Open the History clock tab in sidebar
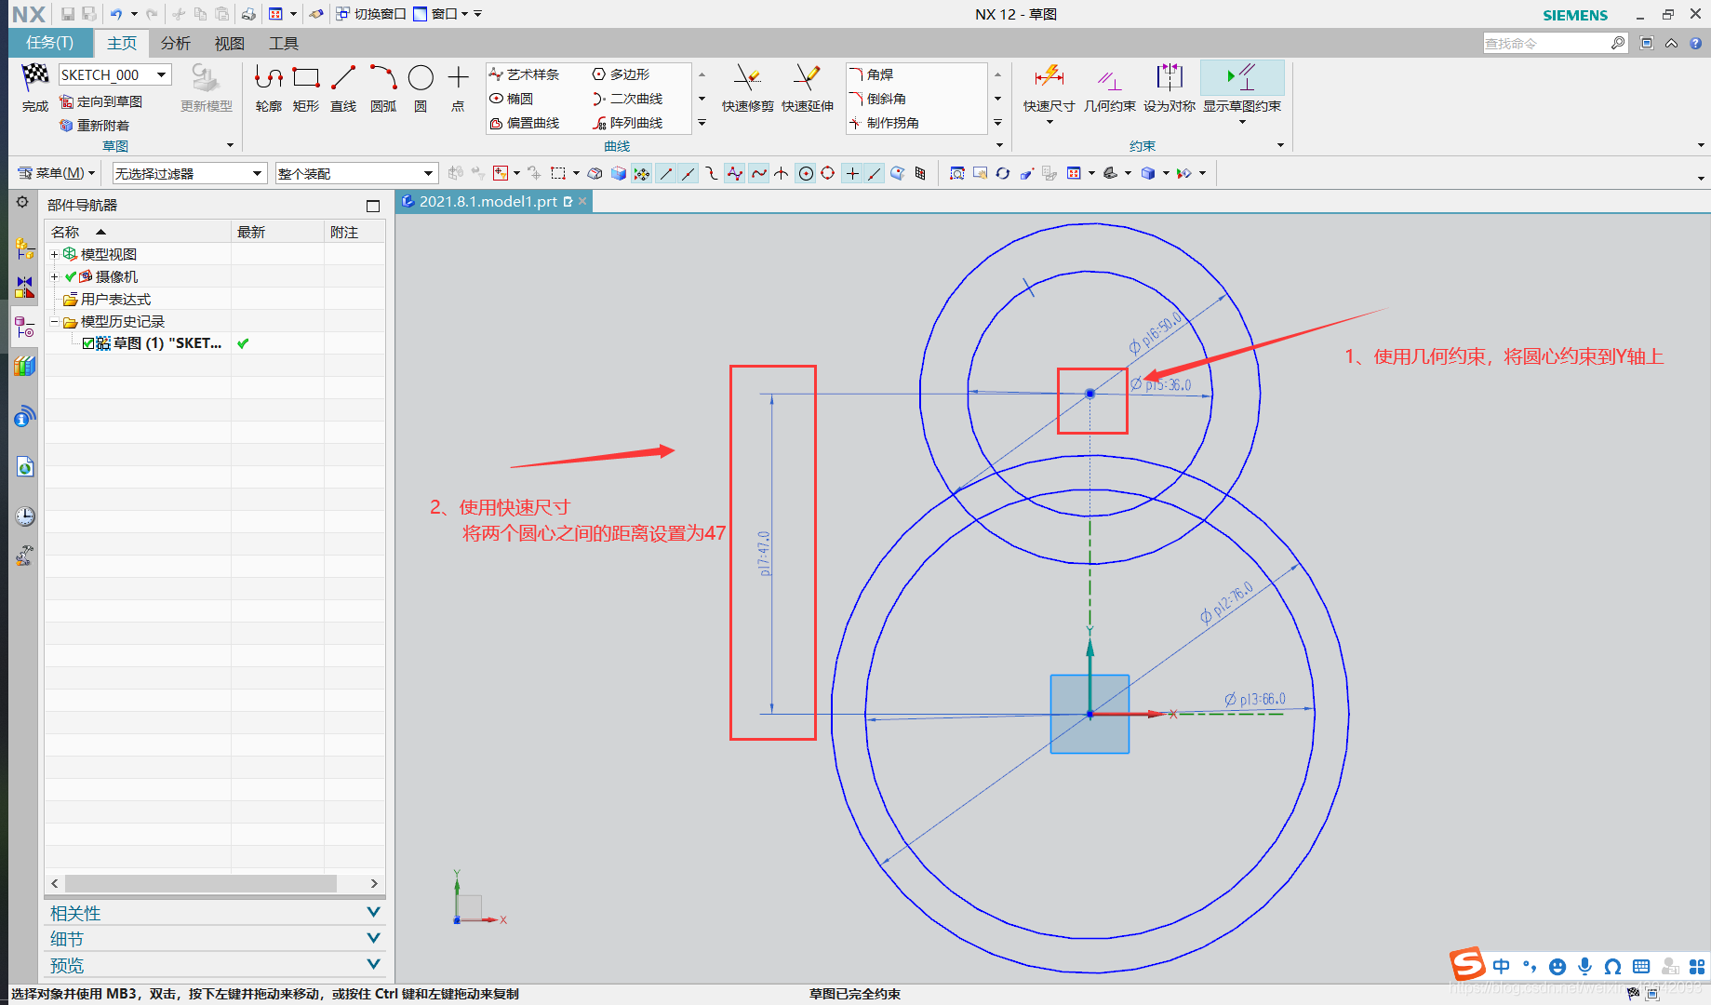Image resolution: width=1711 pixels, height=1005 pixels. pyautogui.click(x=25, y=516)
